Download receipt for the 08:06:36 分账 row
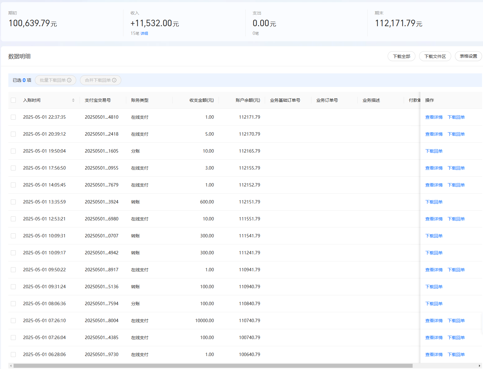This screenshot has height=369, width=483. point(434,304)
